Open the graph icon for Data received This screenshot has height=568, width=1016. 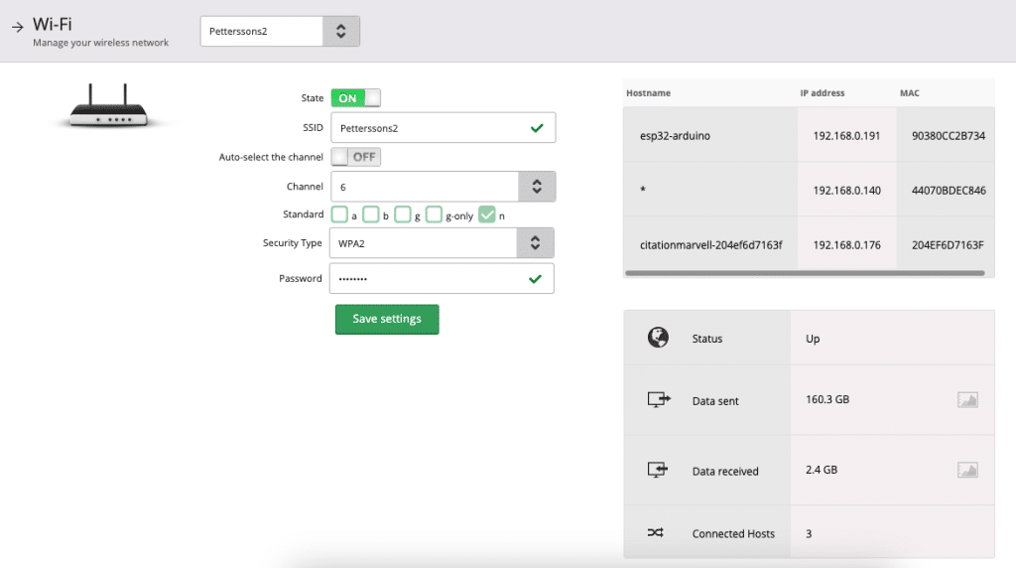967,470
